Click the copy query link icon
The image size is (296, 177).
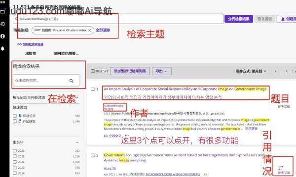point(19,44)
